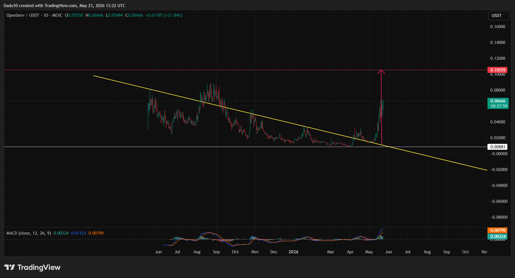This screenshot has width=515, height=278.
Task: Click the orange 0.00799 MACD axis label
Action: (498, 230)
